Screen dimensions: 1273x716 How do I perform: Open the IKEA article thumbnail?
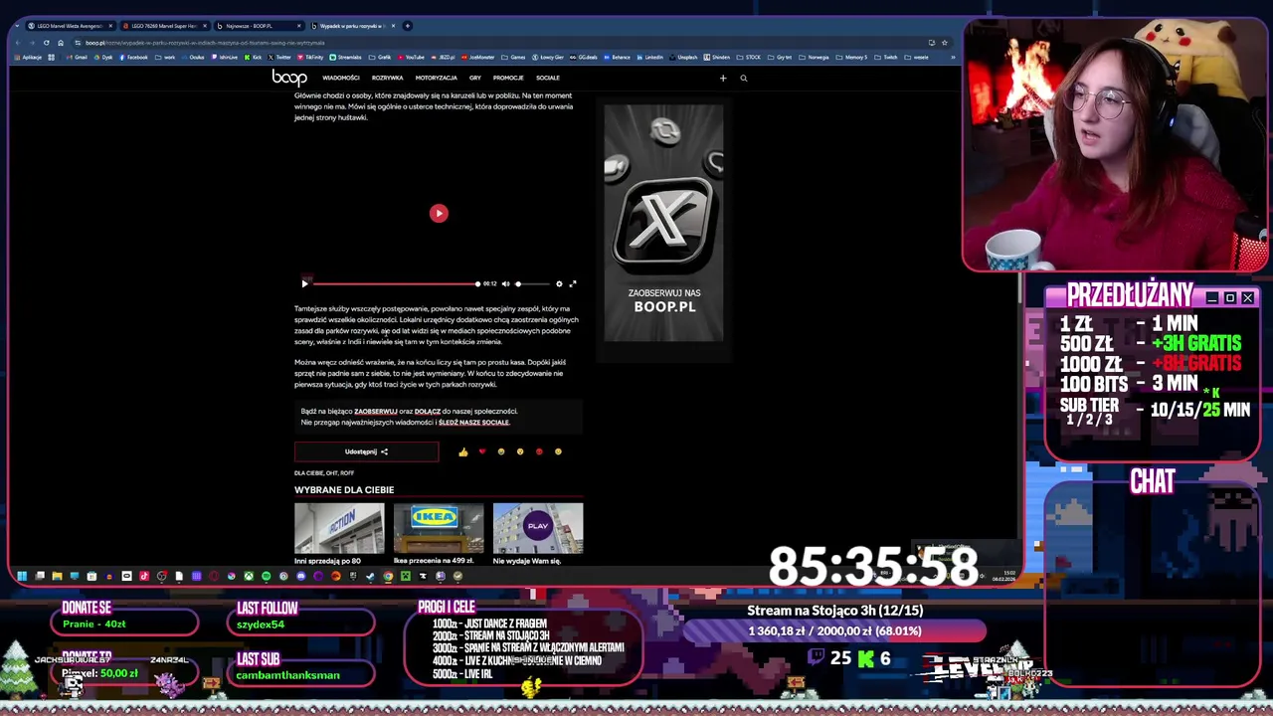tap(439, 528)
